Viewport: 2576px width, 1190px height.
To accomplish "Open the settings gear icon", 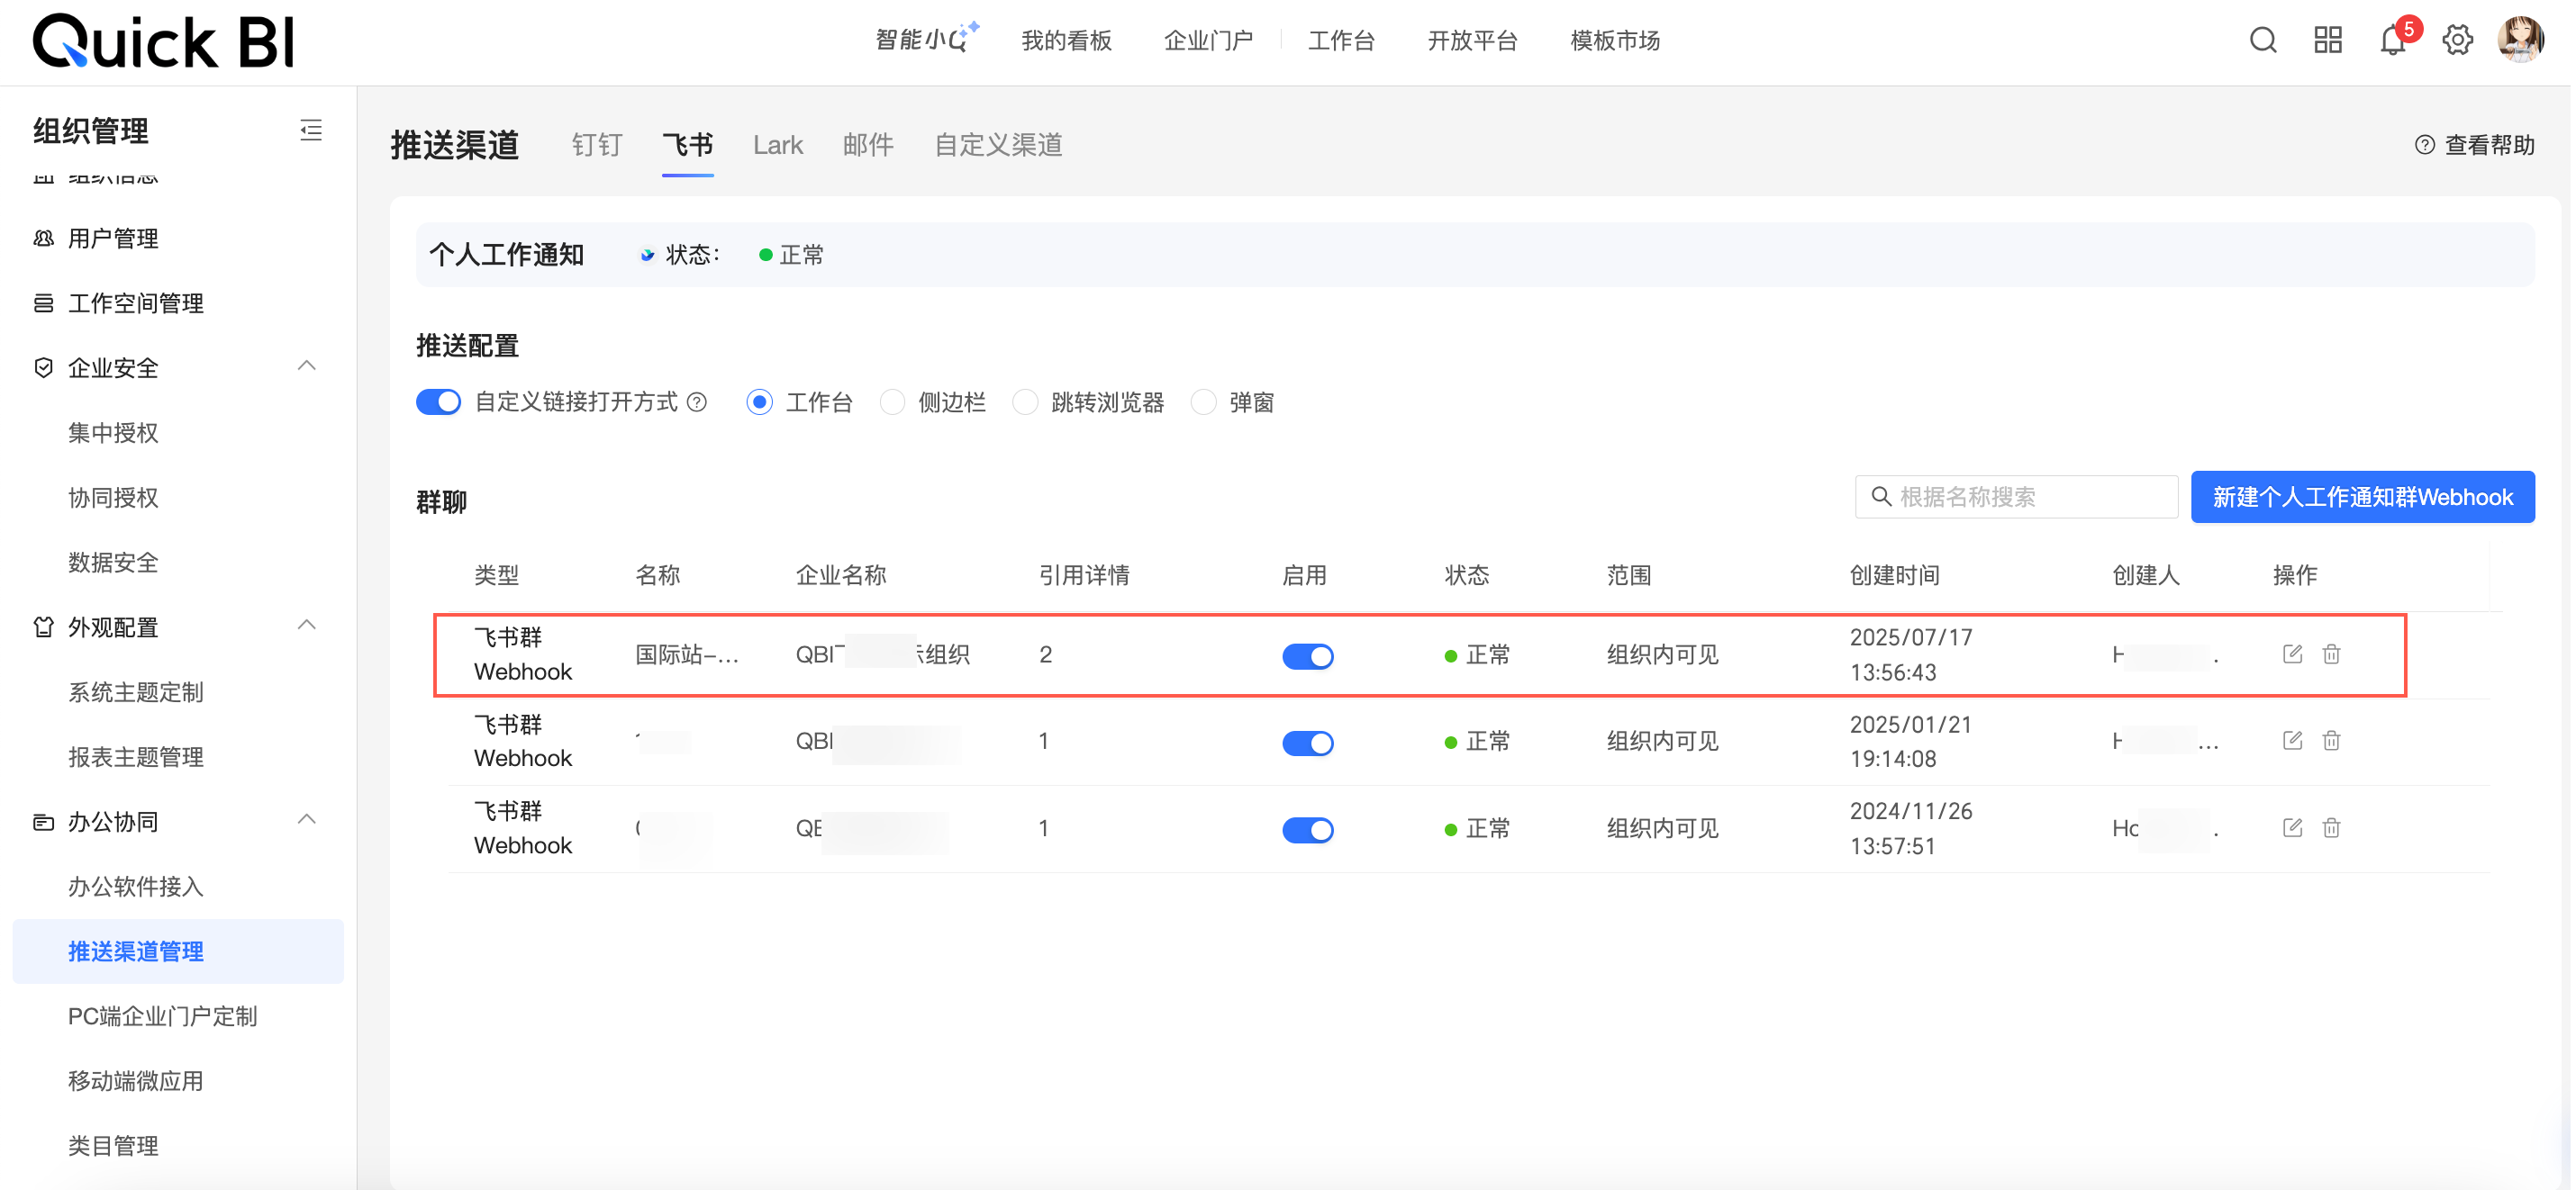I will click(2457, 40).
